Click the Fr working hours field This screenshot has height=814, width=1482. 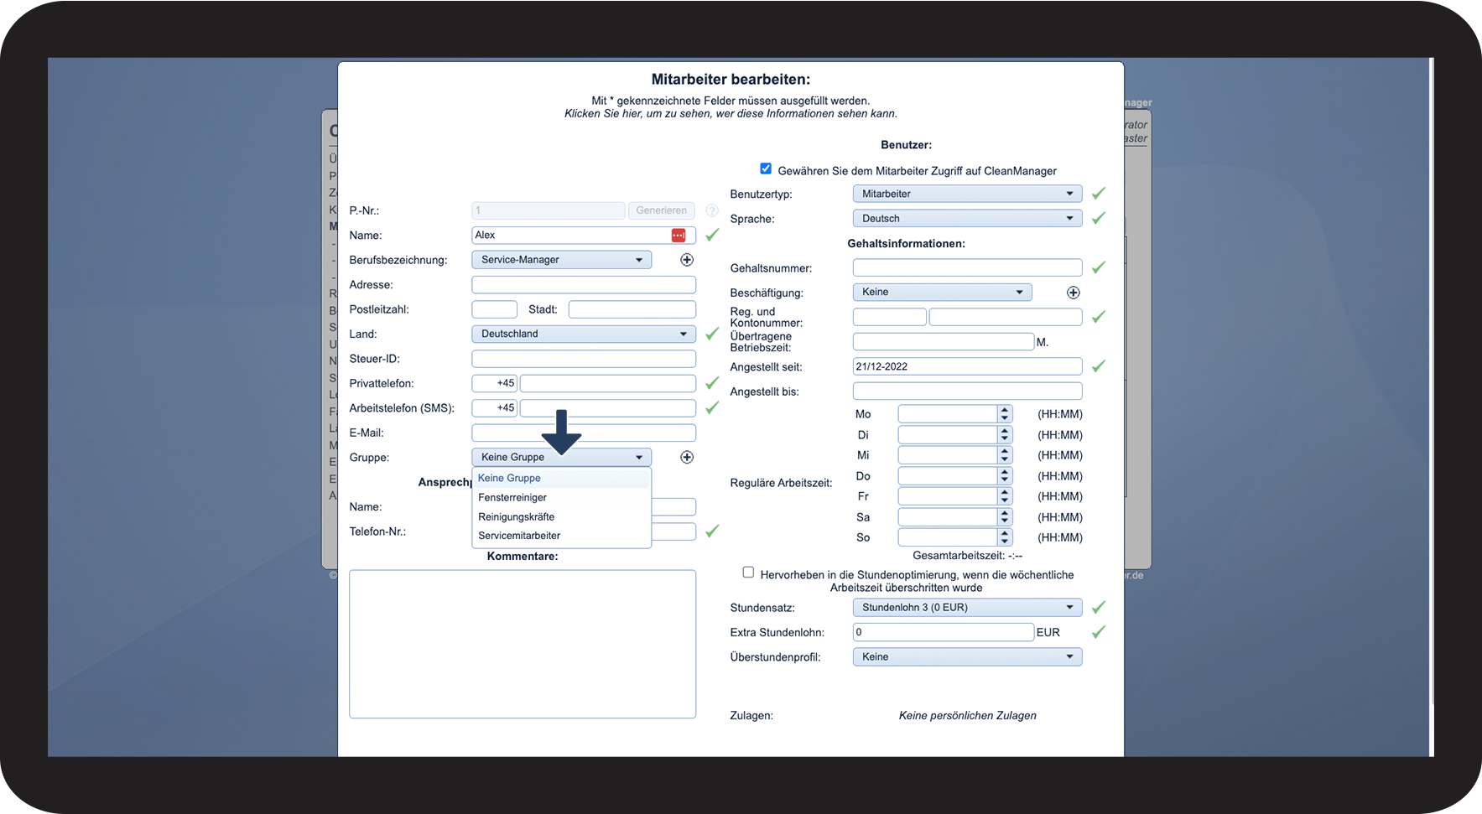coord(949,496)
